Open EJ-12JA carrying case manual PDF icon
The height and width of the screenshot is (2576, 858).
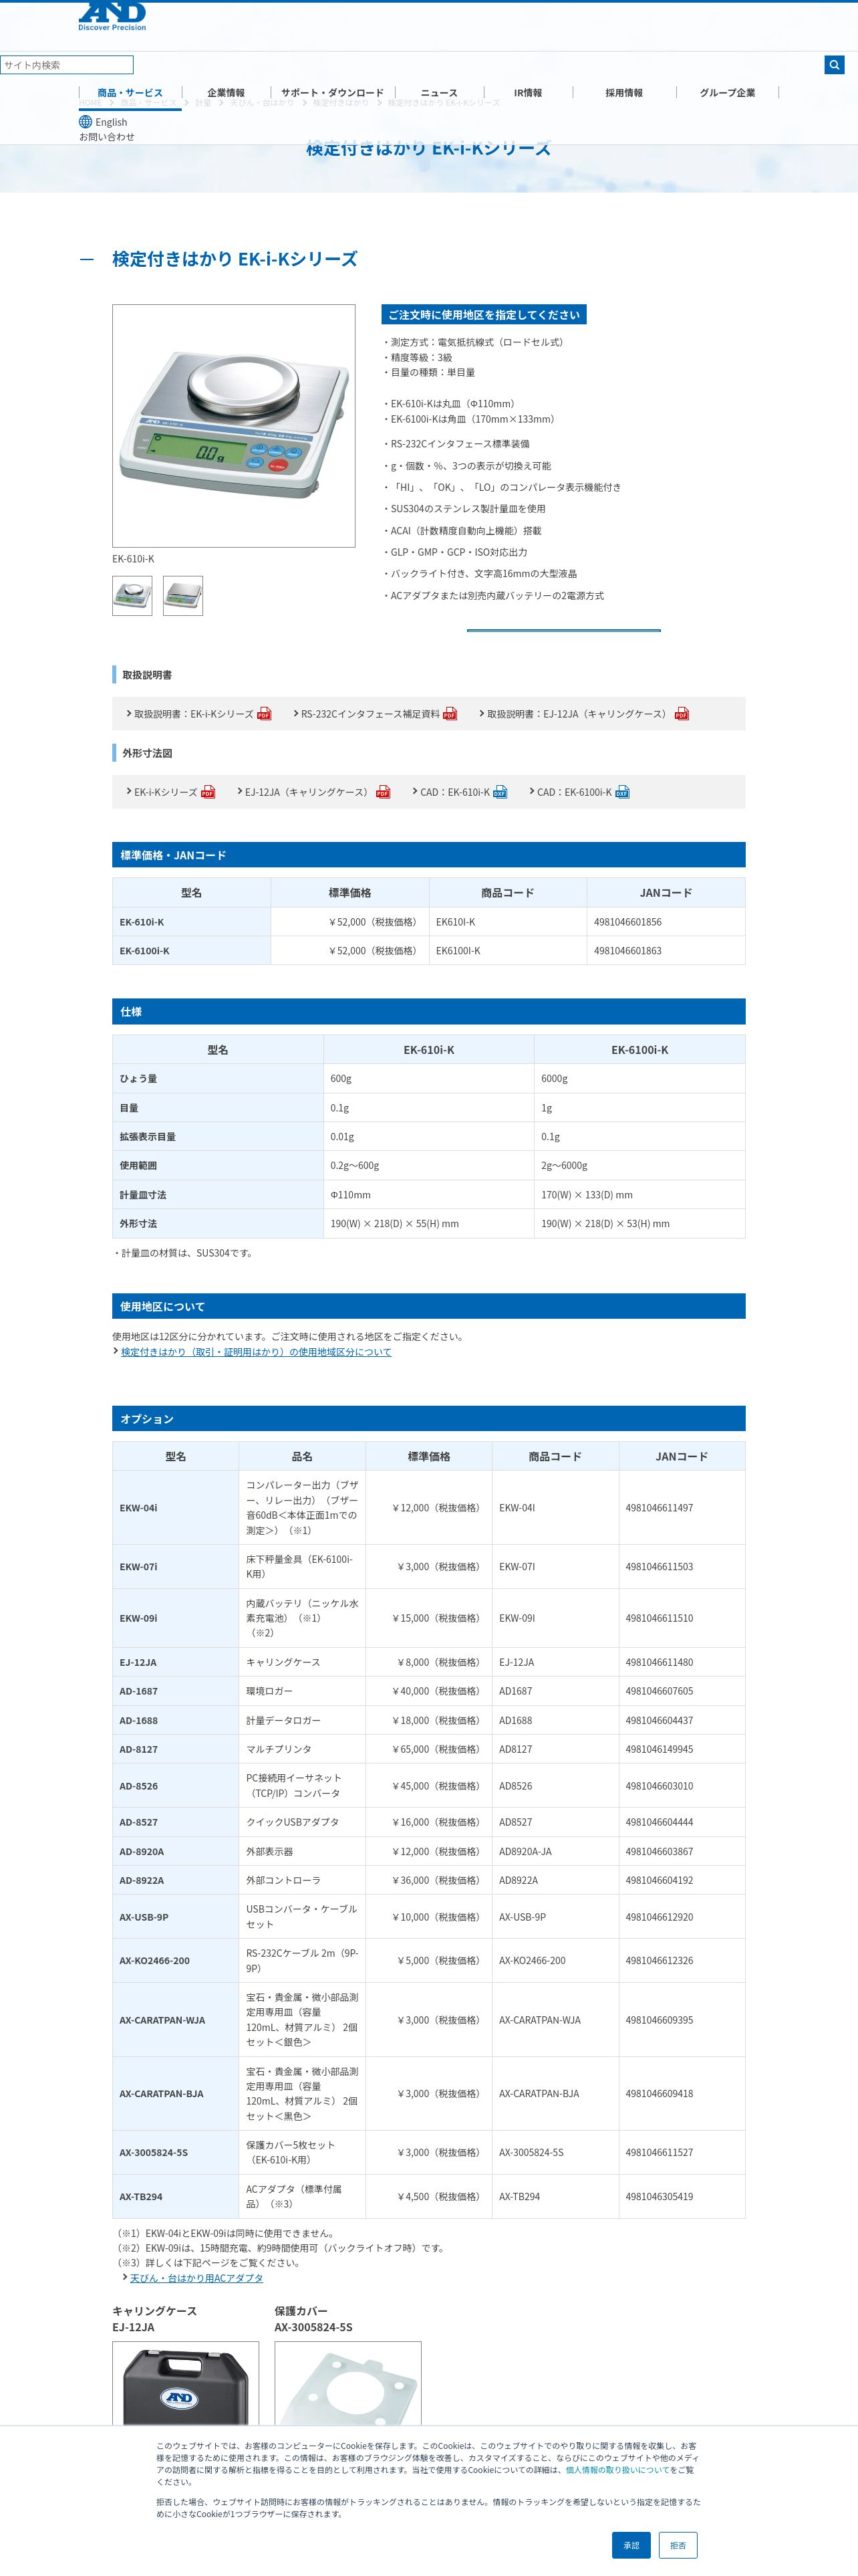pyautogui.click(x=681, y=714)
